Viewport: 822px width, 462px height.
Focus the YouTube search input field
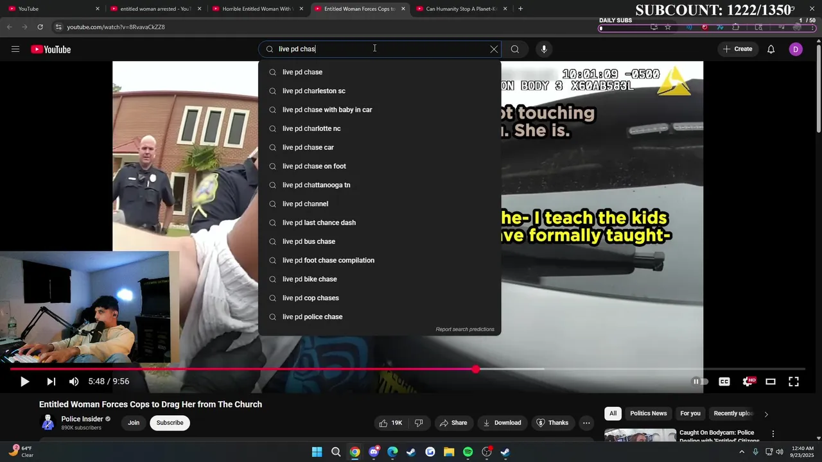[379, 49]
